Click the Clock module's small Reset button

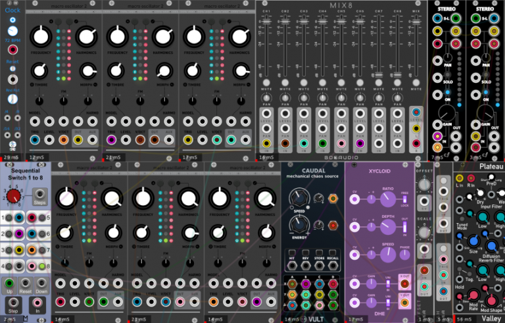point(12,68)
